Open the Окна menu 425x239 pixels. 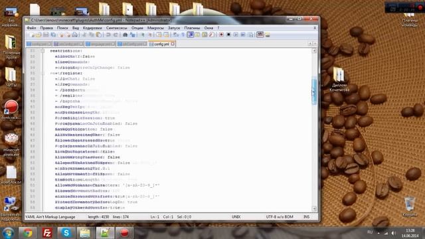pyautogui.click(x=209, y=28)
